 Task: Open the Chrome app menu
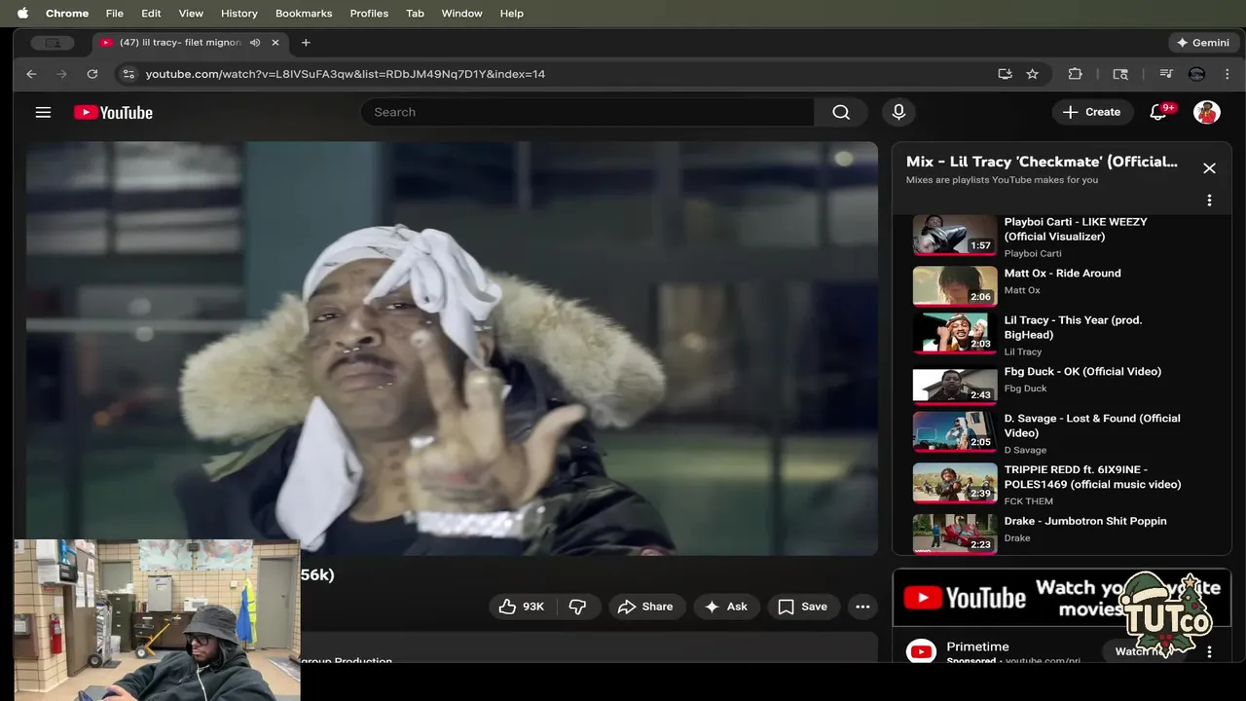pos(67,14)
